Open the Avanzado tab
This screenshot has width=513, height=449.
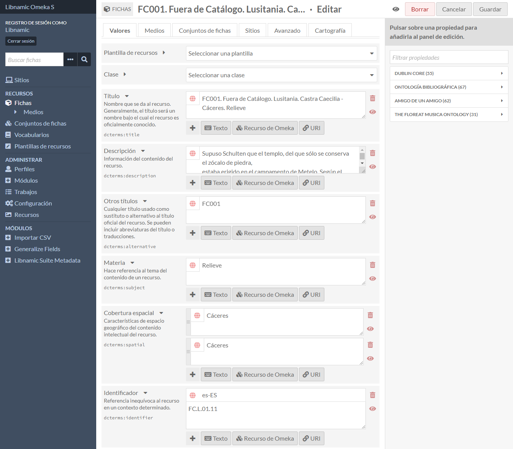[x=287, y=30]
